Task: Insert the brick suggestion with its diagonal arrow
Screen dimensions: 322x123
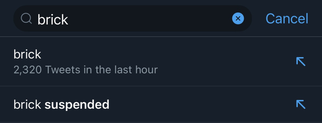Action: point(301,61)
